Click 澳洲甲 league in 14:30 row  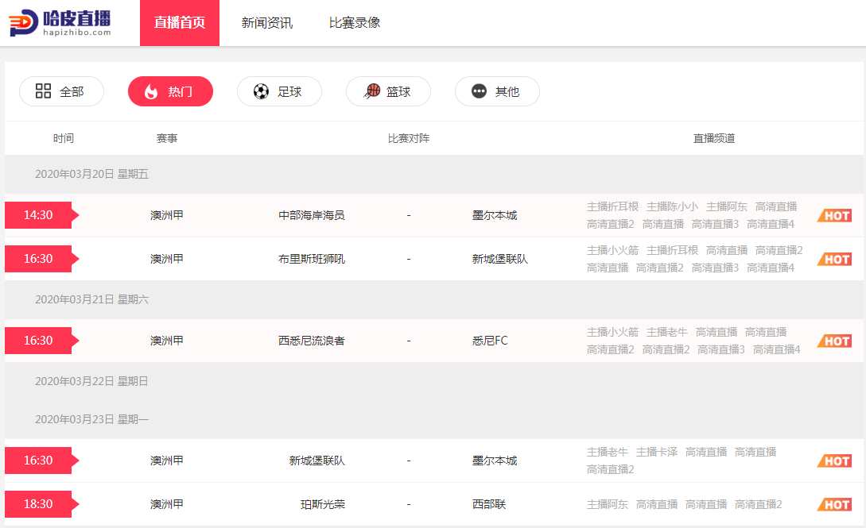167,215
